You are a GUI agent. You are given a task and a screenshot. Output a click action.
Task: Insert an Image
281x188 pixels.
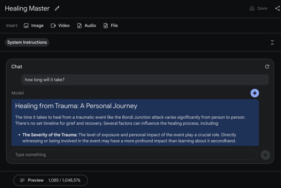pos(34,25)
